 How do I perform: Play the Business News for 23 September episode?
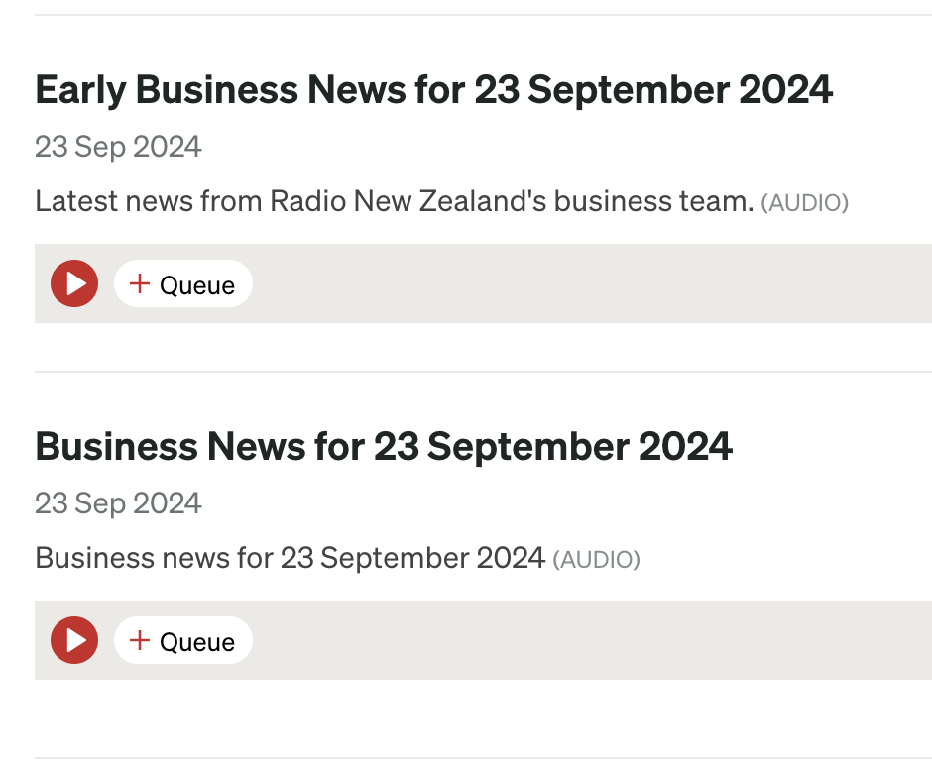73,640
